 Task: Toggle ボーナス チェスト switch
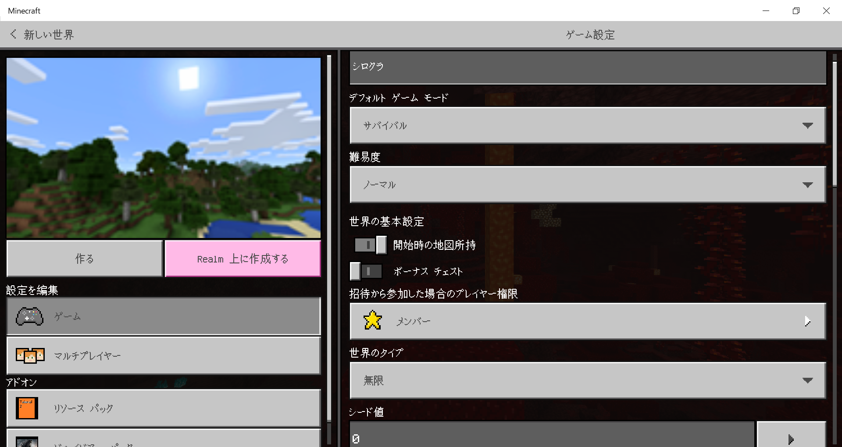tap(366, 271)
